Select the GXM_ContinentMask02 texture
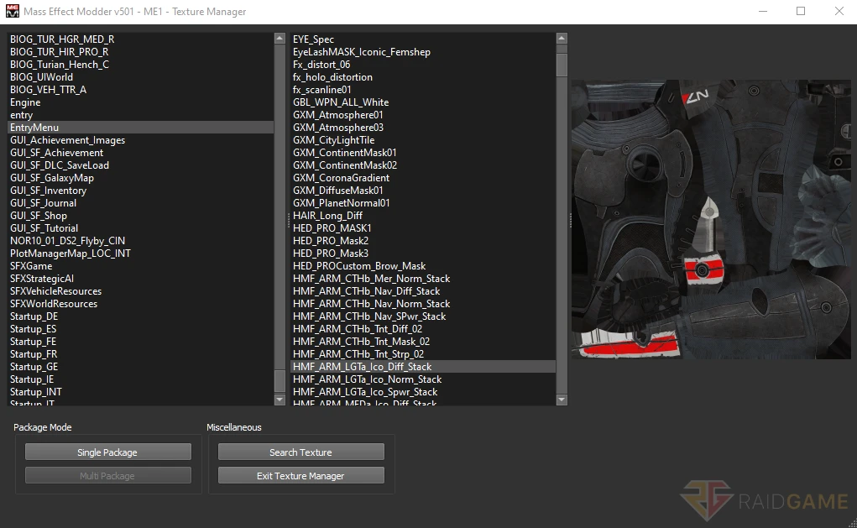Screen dimensions: 857x528 (423, 165)
